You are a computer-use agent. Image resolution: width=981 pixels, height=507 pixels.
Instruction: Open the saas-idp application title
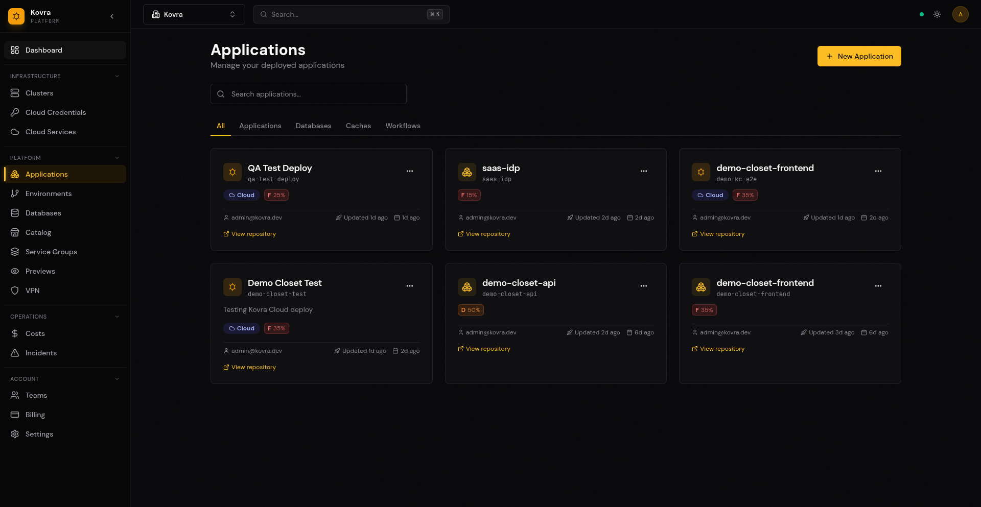501,168
